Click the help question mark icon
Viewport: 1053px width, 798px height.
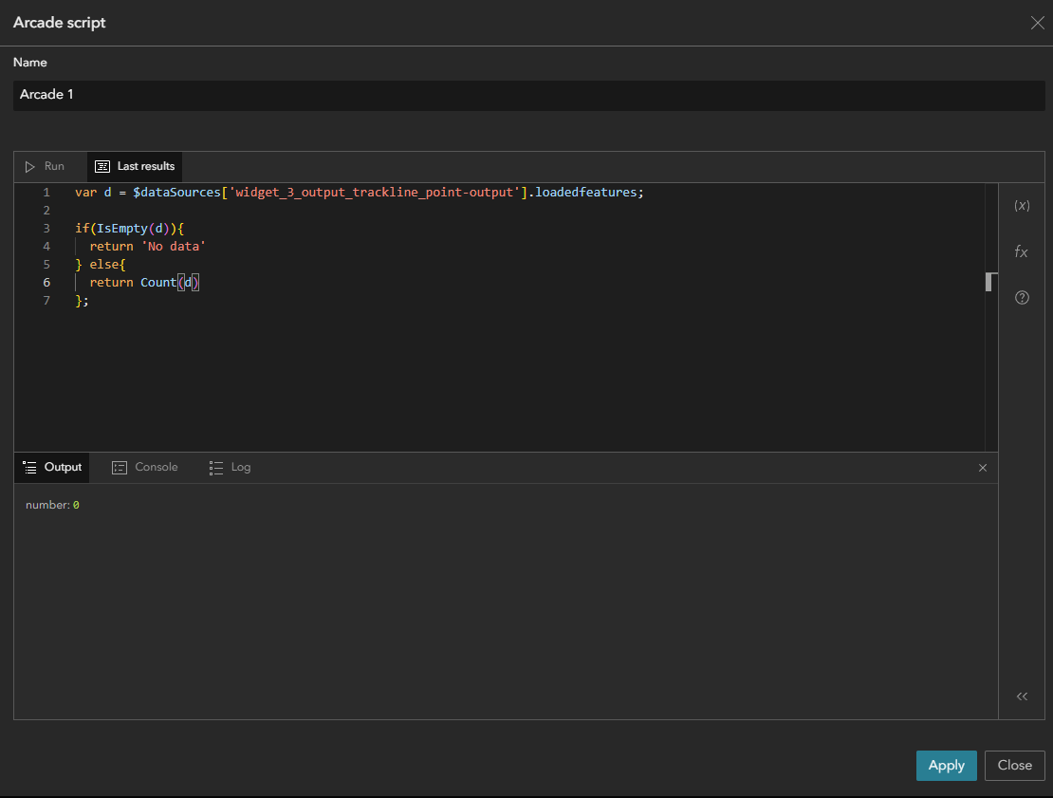coord(1022,297)
